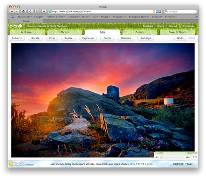Screen dimensions: 206x178
Task: Open the Help dropdown menu
Action: 160,26
